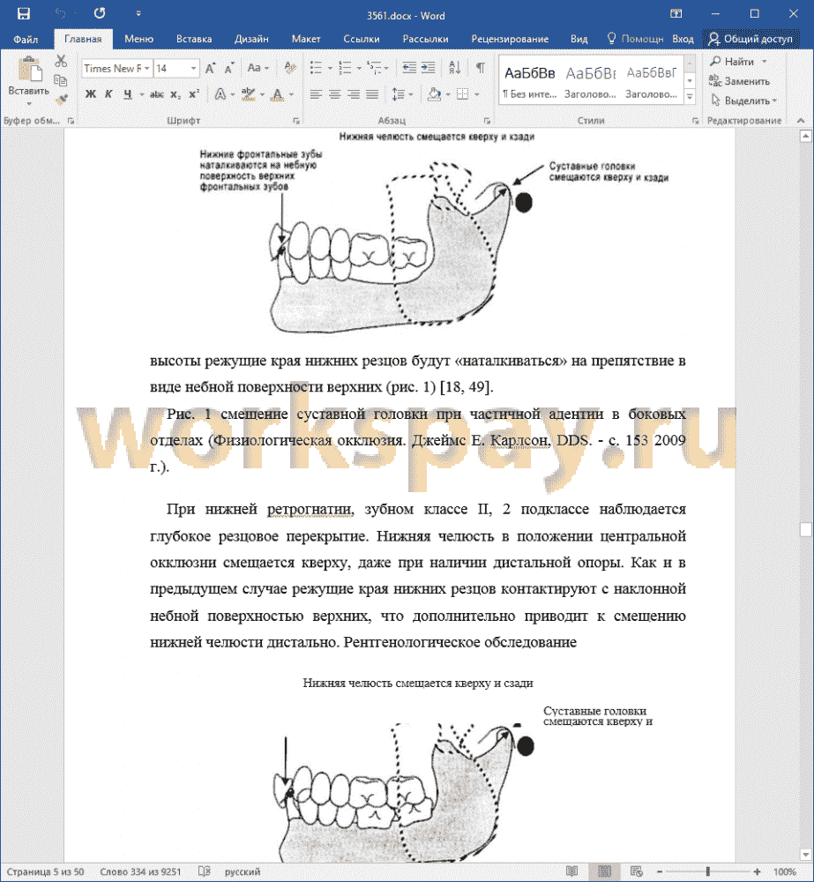Insert a bulleted list
This screenshot has width=814, height=882.
pyautogui.click(x=316, y=69)
